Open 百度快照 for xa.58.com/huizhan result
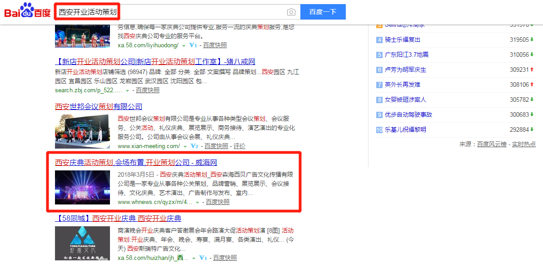Image resolution: width=543 pixels, height=264 pixels. (225, 258)
